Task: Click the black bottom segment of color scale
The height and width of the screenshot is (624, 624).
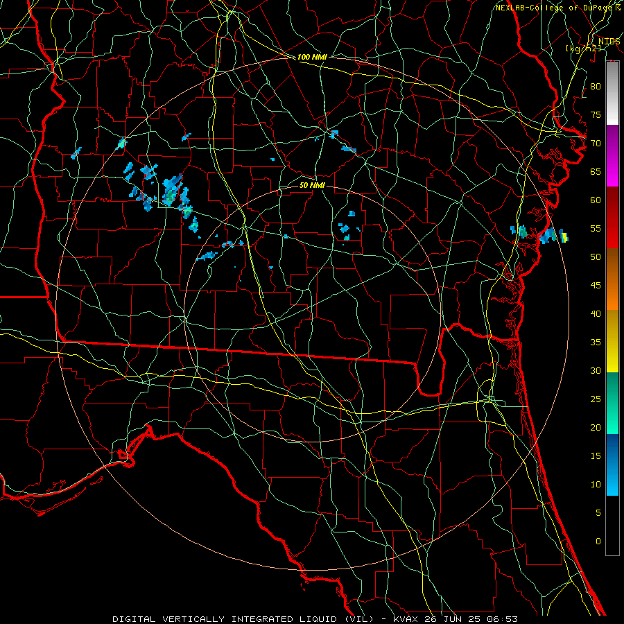Action: coord(612,526)
